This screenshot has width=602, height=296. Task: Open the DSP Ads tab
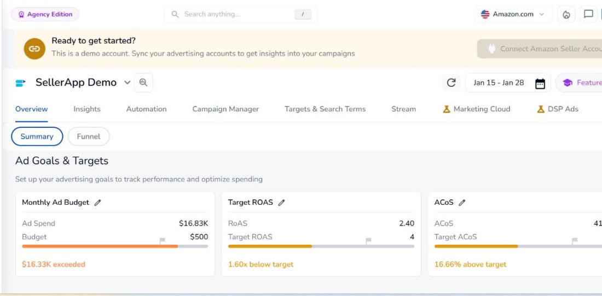(x=558, y=109)
